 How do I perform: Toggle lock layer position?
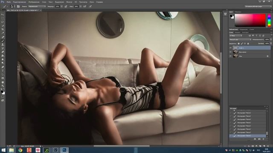point(245,43)
